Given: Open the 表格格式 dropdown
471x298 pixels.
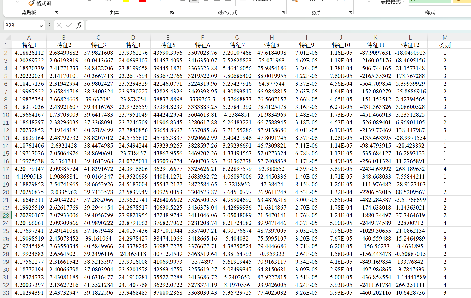Looking at the screenshot, I should coord(393,2).
